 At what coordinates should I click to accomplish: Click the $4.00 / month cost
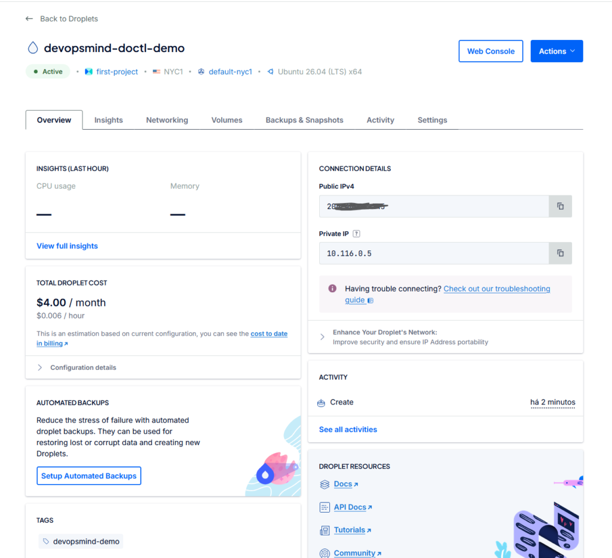71,302
